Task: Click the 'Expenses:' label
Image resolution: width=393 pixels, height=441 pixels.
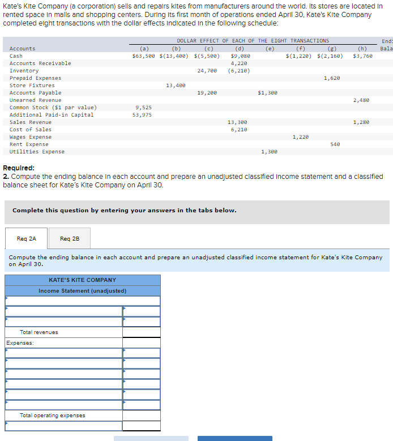Action: coord(20,343)
